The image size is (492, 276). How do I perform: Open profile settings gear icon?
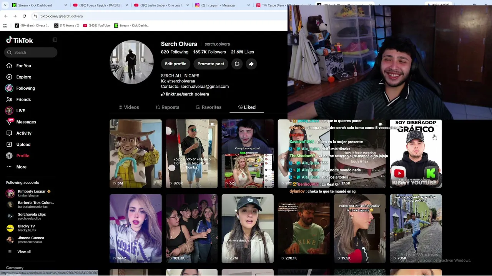(x=237, y=64)
